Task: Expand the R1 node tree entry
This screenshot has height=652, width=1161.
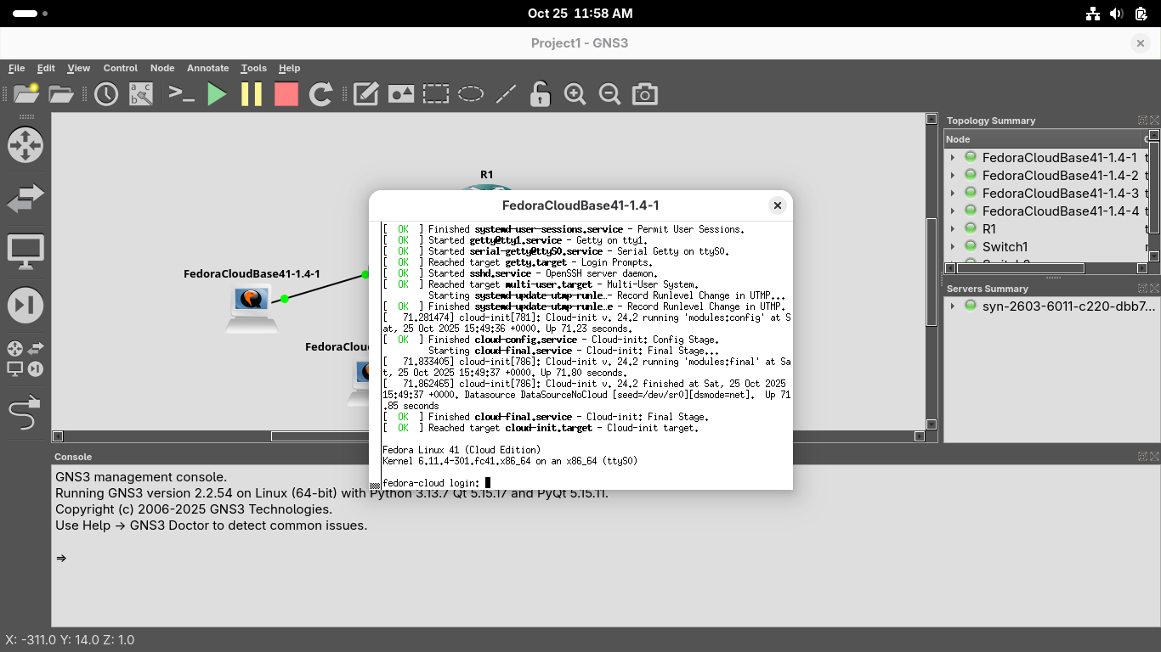Action: pyautogui.click(x=953, y=229)
